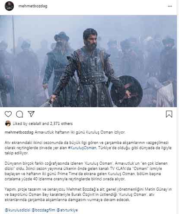This screenshot has height=214, width=179.
Task: Share the post via the paper plane icon
Action: coord(31,114)
